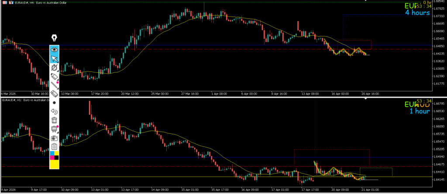
Task: Select the highlighter marker tool
Action: click(55, 76)
